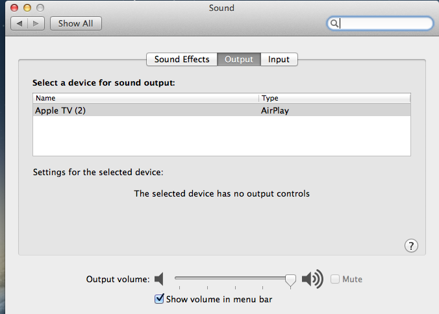
Task: Go forward with the right arrow
Action: pyautogui.click(x=36, y=23)
